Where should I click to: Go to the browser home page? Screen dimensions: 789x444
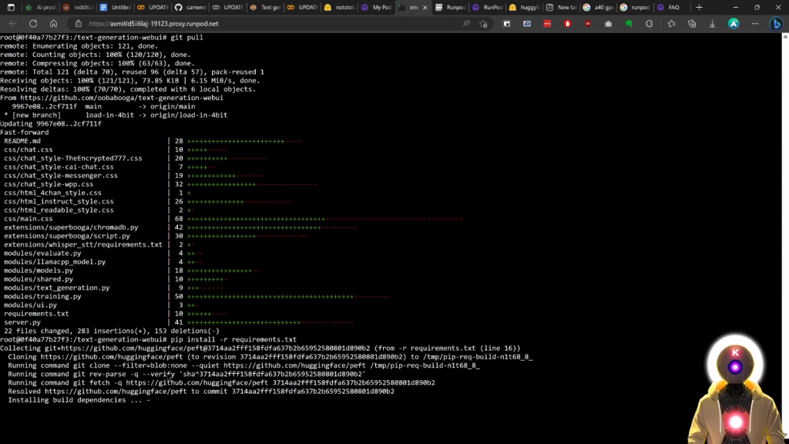pyautogui.click(x=53, y=24)
